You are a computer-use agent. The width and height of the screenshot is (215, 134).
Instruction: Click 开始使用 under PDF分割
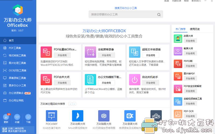190,66
